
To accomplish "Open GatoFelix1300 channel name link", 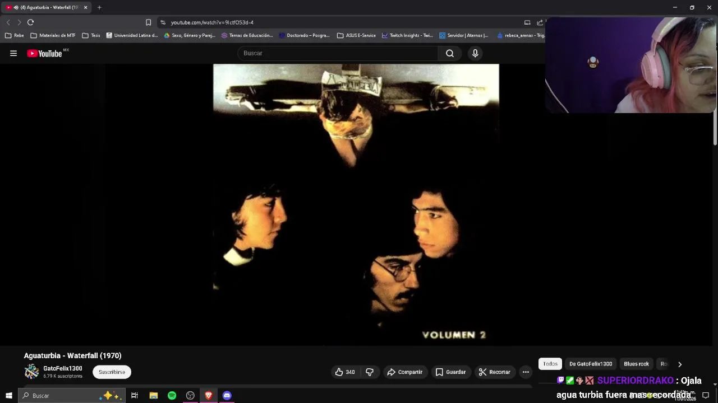I will (63, 368).
